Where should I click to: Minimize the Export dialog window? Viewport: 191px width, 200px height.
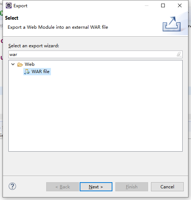click(x=147, y=5)
